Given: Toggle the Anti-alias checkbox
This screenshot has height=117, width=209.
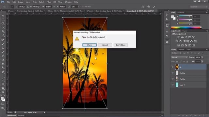Looking at the screenshot, I should pos(83,6).
